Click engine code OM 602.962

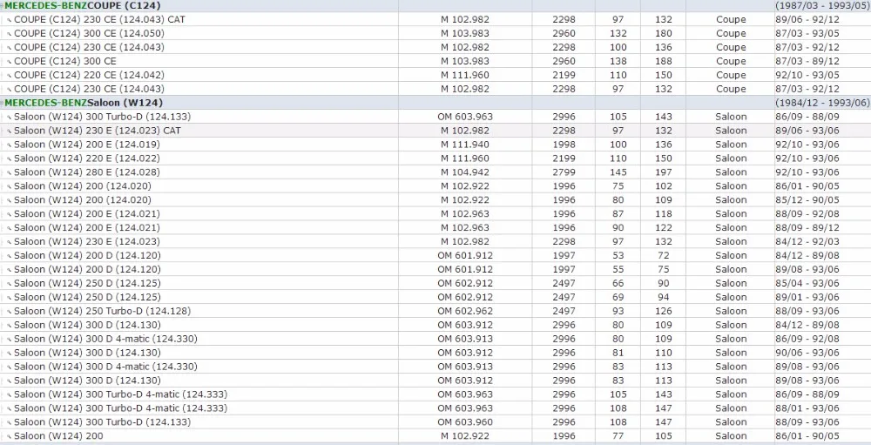(x=465, y=311)
